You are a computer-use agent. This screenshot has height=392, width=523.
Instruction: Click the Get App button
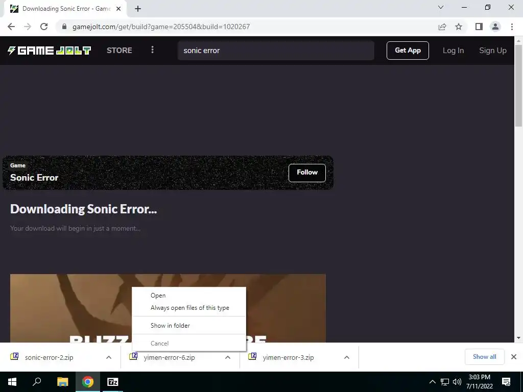click(x=408, y=51)
